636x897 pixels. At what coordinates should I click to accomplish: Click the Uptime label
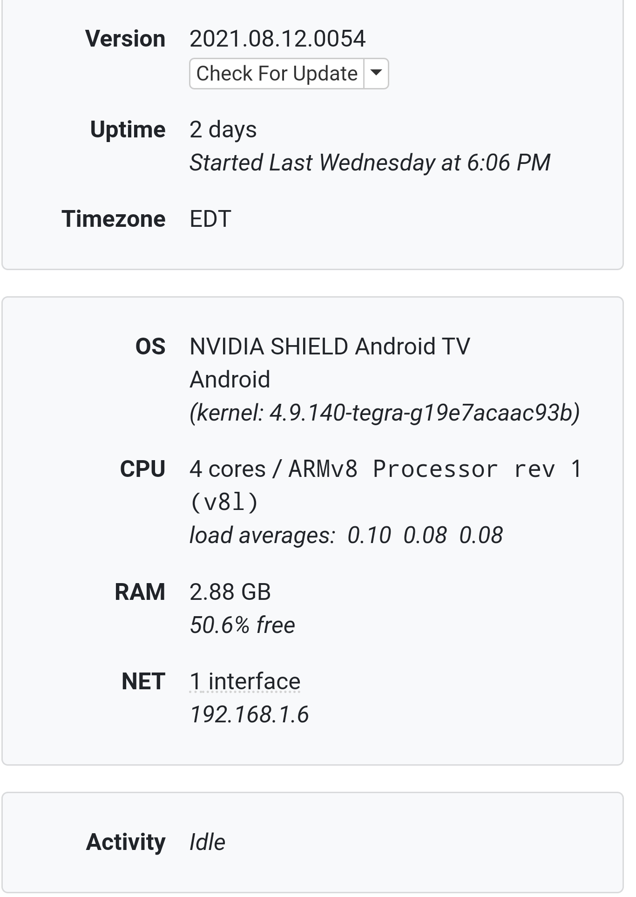point(128,129)
